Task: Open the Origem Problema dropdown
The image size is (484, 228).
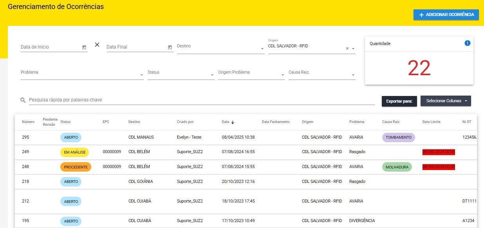Action: pyautogui.click(x=282, y=75)
